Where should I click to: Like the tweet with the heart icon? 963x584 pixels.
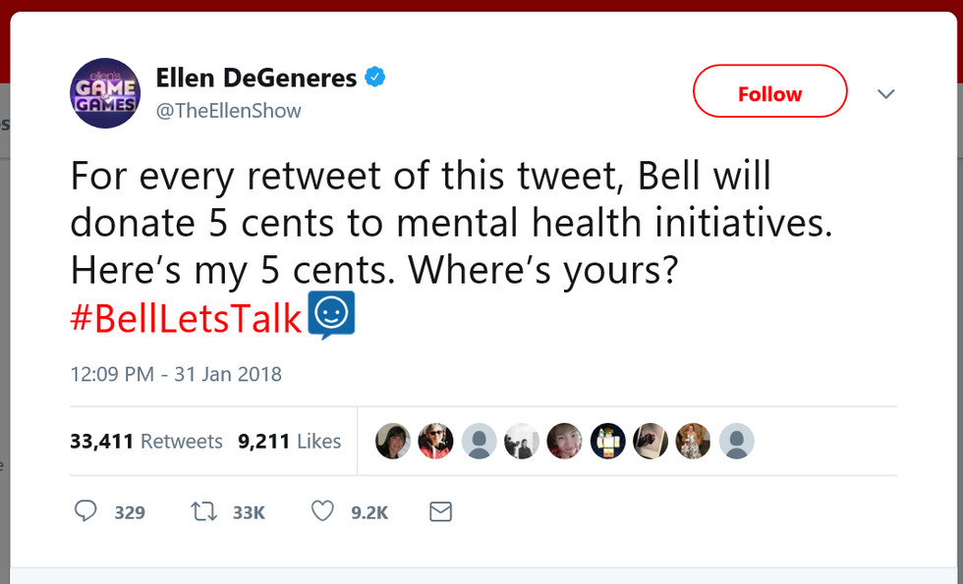[322, 511]
